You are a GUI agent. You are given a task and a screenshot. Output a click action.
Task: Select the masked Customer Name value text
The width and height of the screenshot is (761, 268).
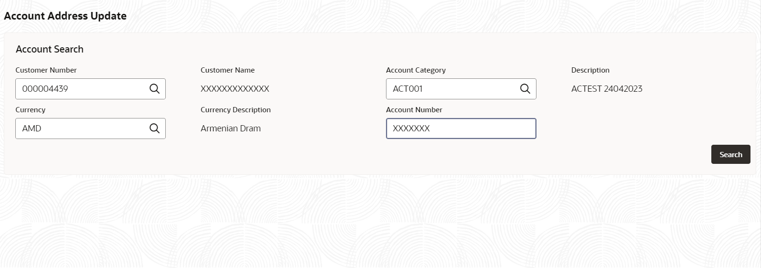235,89
